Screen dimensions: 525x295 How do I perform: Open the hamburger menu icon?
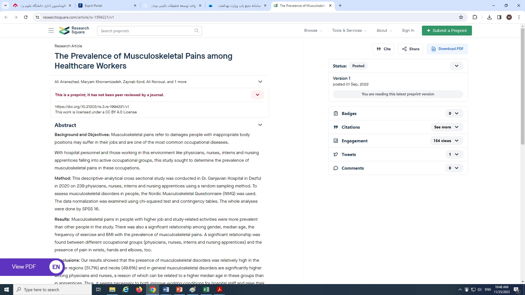click(51, 31)
